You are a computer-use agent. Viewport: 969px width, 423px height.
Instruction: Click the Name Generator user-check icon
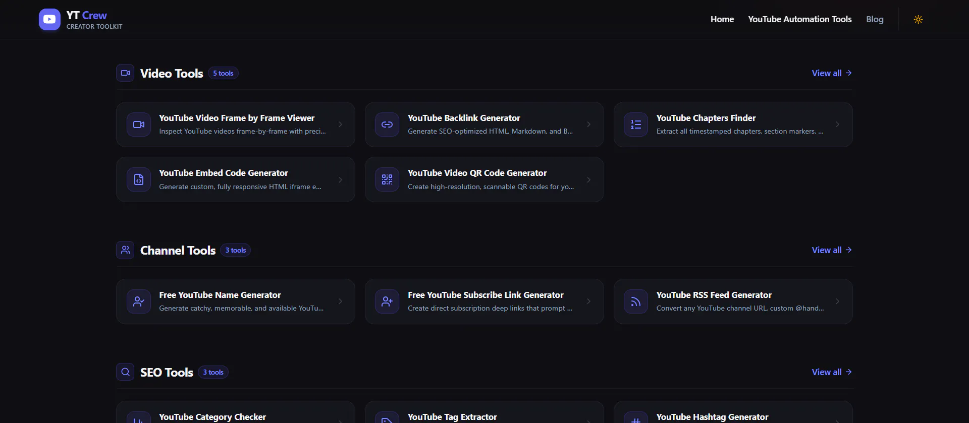click(x=139, y=301)
